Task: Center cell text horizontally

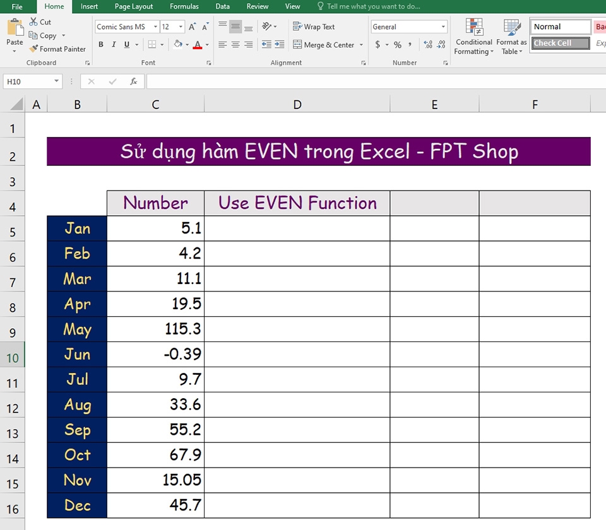Action: (x=235, y=44)
